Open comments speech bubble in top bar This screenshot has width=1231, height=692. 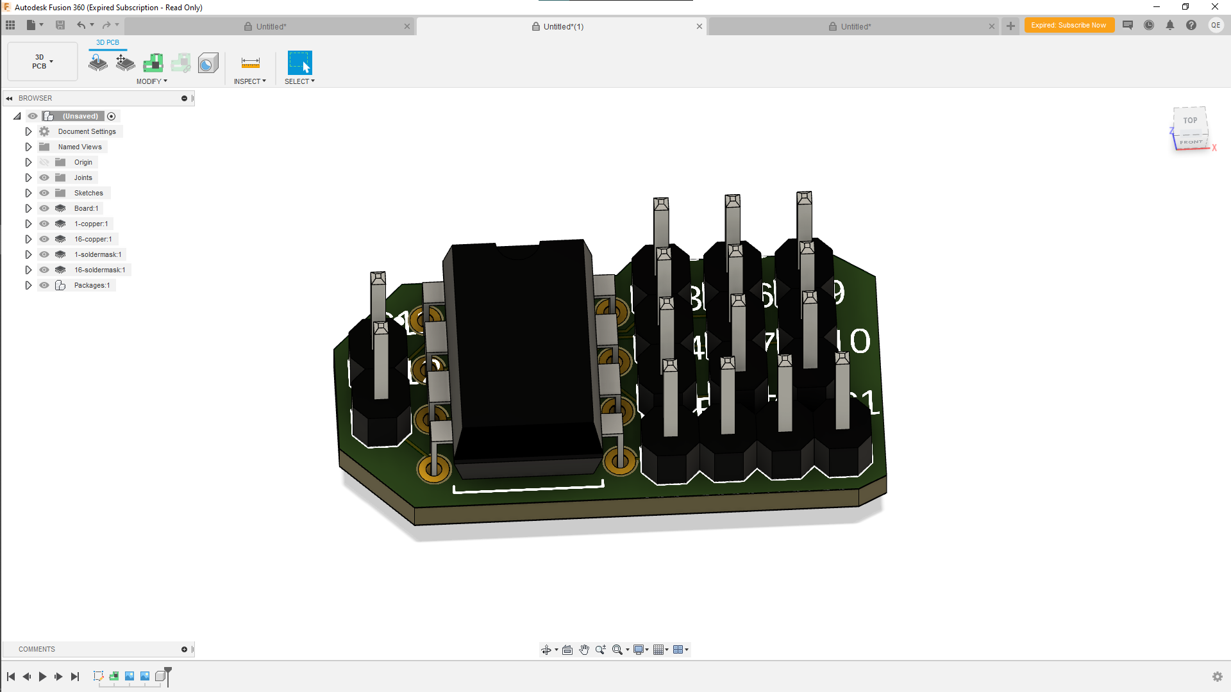click(1128, 25)
